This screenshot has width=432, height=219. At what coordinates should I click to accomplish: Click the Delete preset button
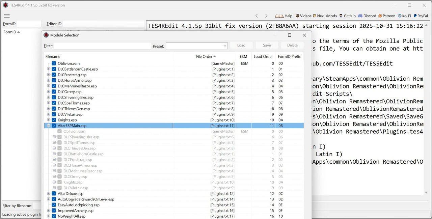click(x=292, y=45)
